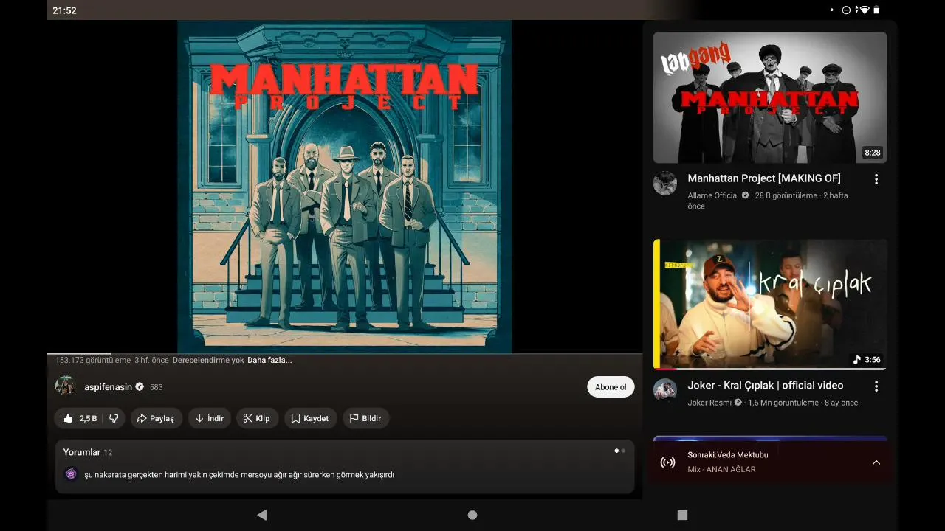The height and width of the screenshot is (531, 945).
Task: Report the video using Bildir button
Action: 365,418
